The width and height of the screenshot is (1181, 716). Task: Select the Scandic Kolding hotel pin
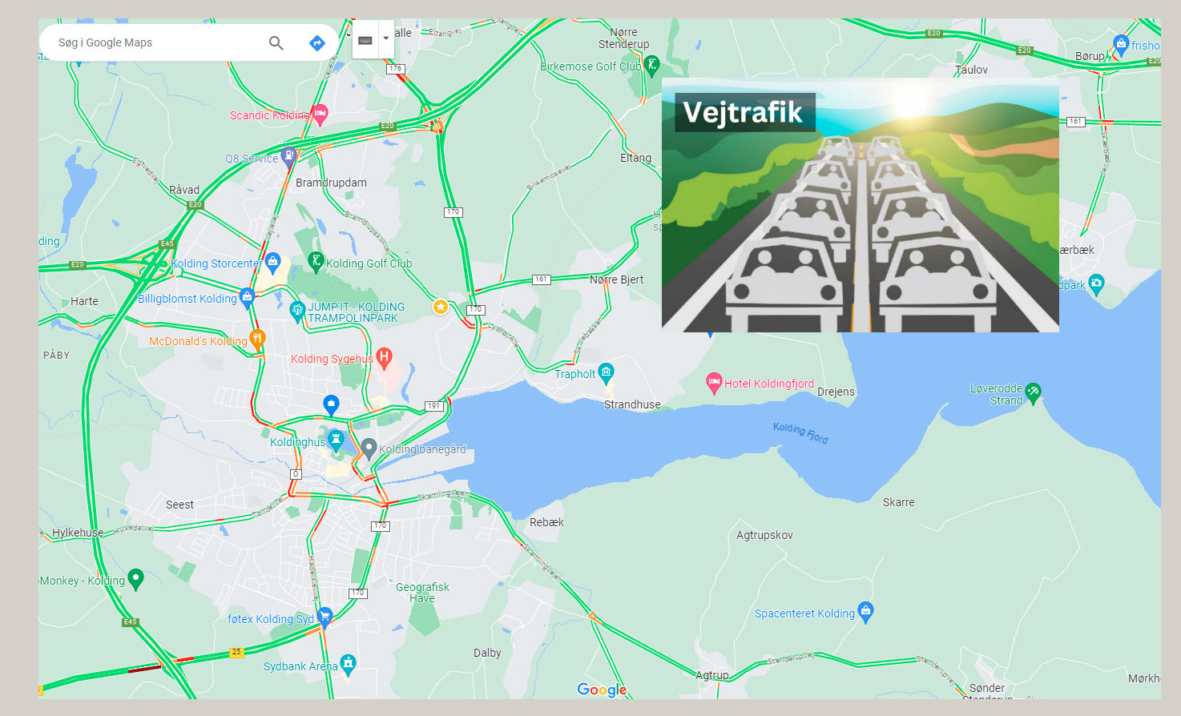[x=320, y=115]
